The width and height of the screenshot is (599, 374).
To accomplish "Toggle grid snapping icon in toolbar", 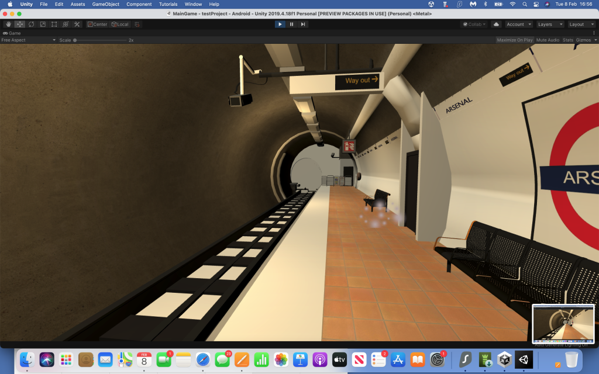I will pos(137,24).
